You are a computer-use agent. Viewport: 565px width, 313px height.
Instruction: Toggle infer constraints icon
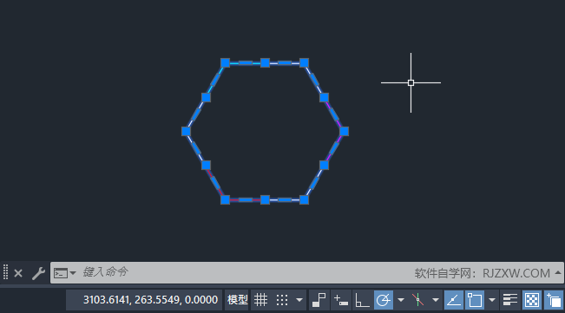point(319,300)
